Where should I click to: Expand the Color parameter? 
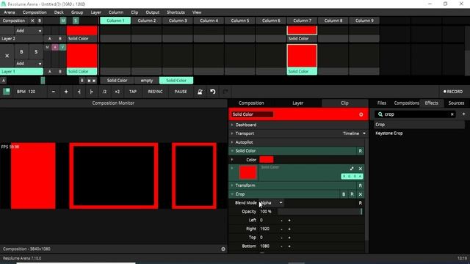tap(232, 160)
